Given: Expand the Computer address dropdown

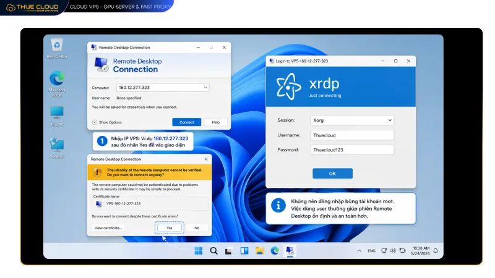Looking at the screenshot, I should tap(205, 88).
